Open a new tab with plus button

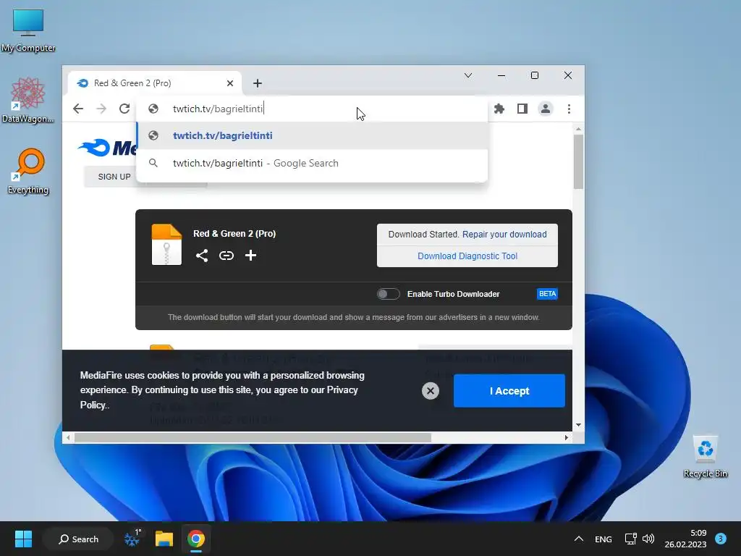258,83
